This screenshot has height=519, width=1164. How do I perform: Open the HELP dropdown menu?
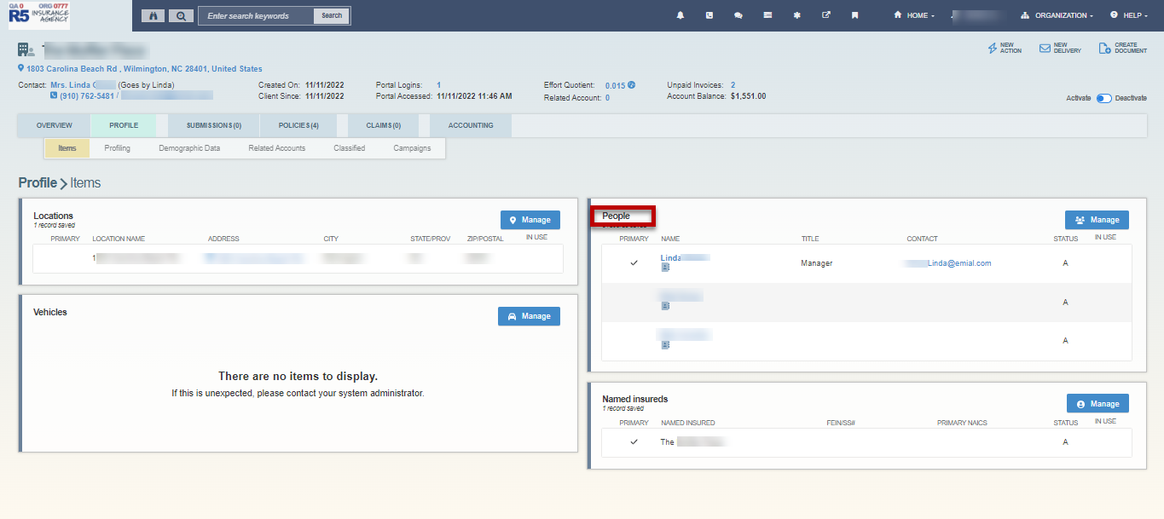(1126, 15)
